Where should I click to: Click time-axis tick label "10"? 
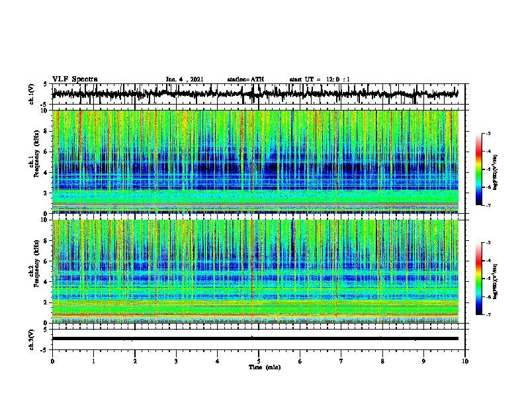tap(465, 361)
